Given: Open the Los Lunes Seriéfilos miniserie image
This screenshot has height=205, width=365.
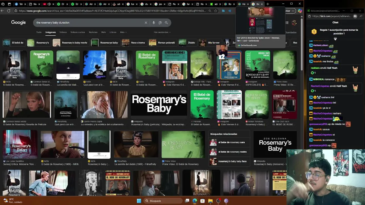Looking at the screenshot, I should 20,144.
